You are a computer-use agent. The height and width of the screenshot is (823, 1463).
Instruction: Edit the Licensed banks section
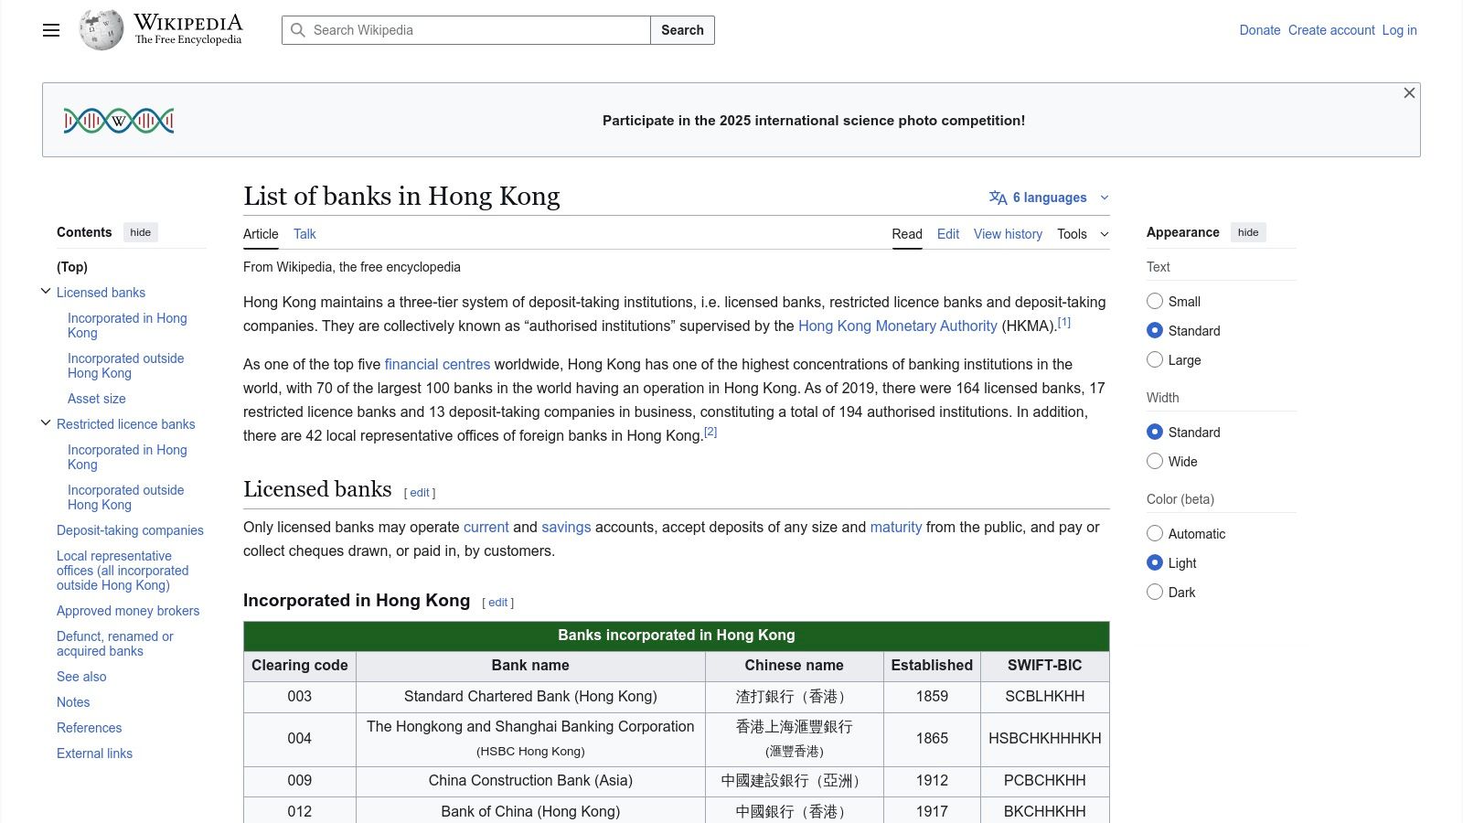pyautogui.click(x=420, y=492)
